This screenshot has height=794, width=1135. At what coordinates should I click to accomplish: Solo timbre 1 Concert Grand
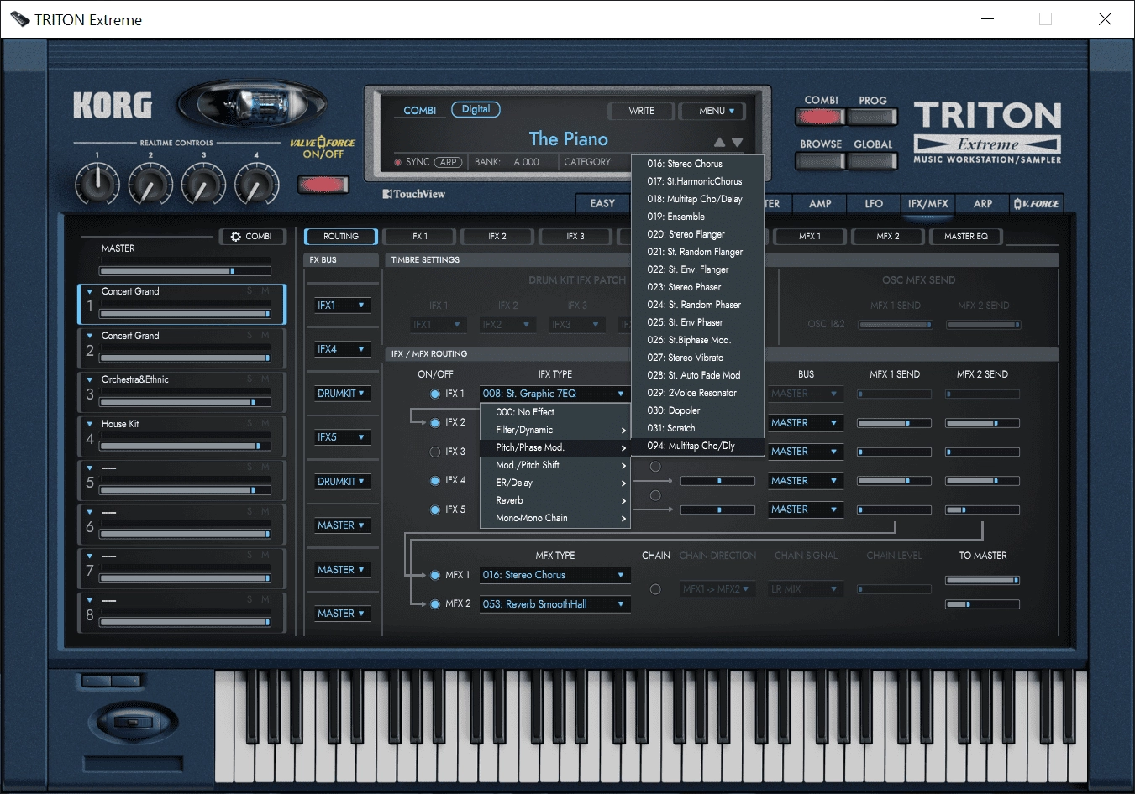pyautogui.click(x=250, y=290)
